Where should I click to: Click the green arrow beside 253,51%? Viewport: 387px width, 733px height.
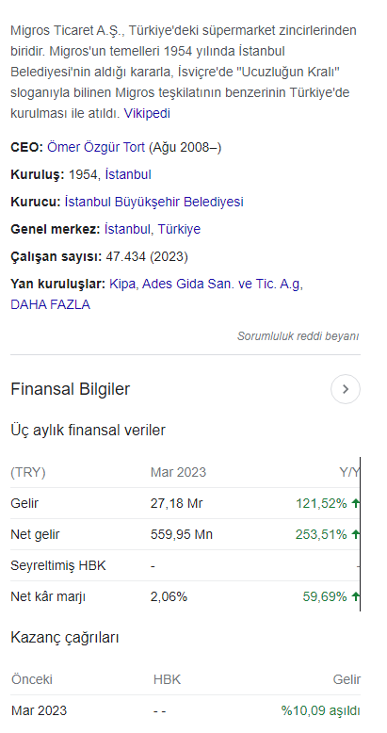[356, 534]
